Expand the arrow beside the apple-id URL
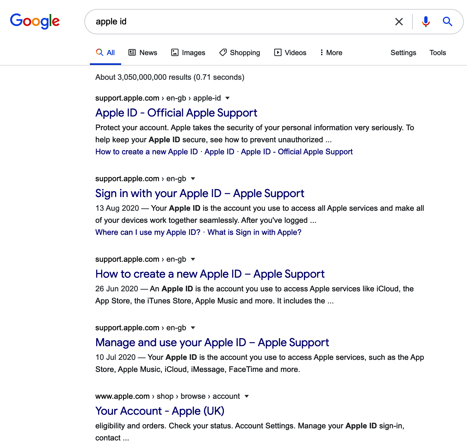Image resolution: width=467 pixels, height=447 pixels. [227, 98]
